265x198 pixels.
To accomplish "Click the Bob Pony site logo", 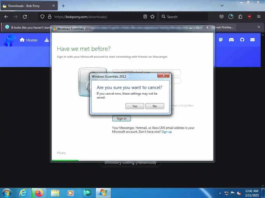I will [x=10, y=40].
